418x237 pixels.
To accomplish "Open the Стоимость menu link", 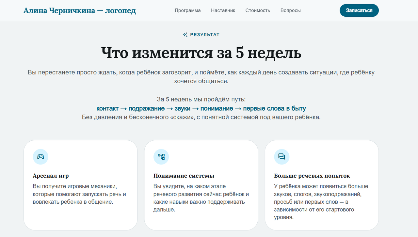I will 258,10.
